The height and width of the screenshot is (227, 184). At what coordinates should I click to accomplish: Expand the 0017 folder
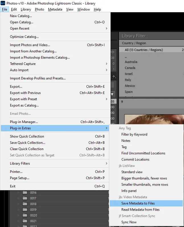click(x=19, y=198)
